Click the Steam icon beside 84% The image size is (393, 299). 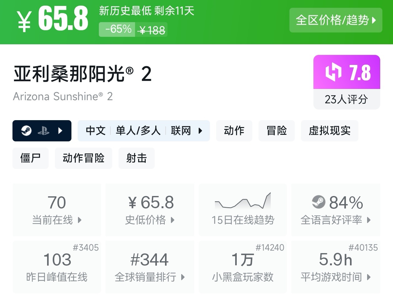coord(318,202)
